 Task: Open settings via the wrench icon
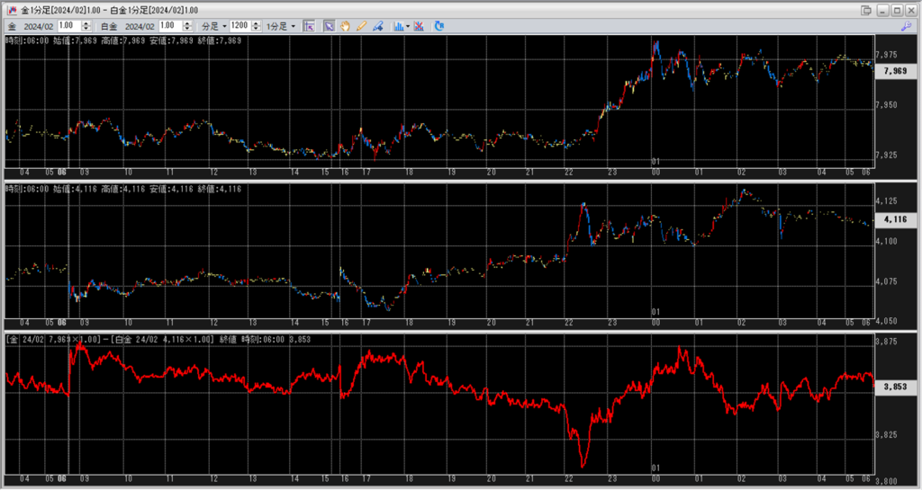coord(906,26)
